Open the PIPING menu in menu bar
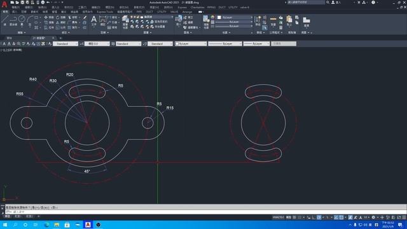Viewport: 407px width, 229px height. click(x=211, y=8)
